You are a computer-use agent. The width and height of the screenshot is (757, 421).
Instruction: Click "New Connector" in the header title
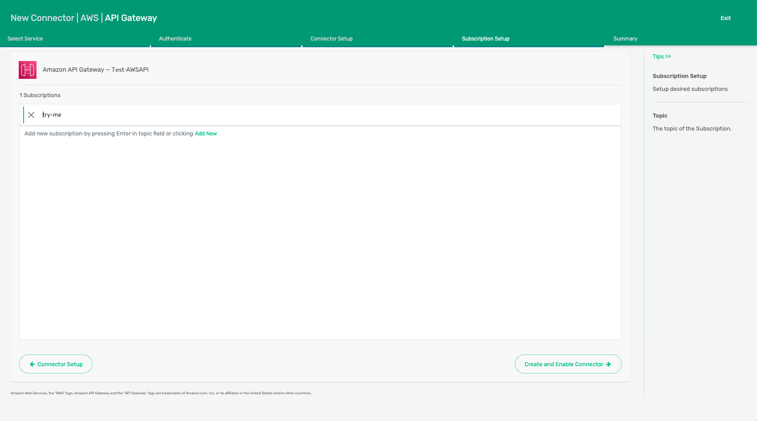pos(42,18)
